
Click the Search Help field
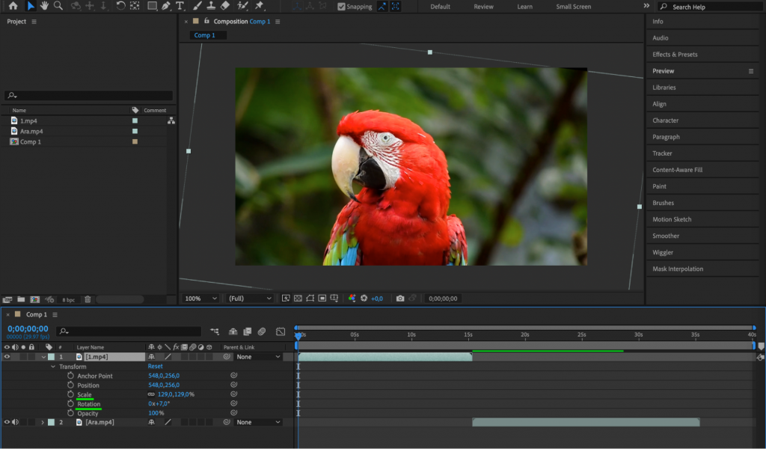(711, 7)
